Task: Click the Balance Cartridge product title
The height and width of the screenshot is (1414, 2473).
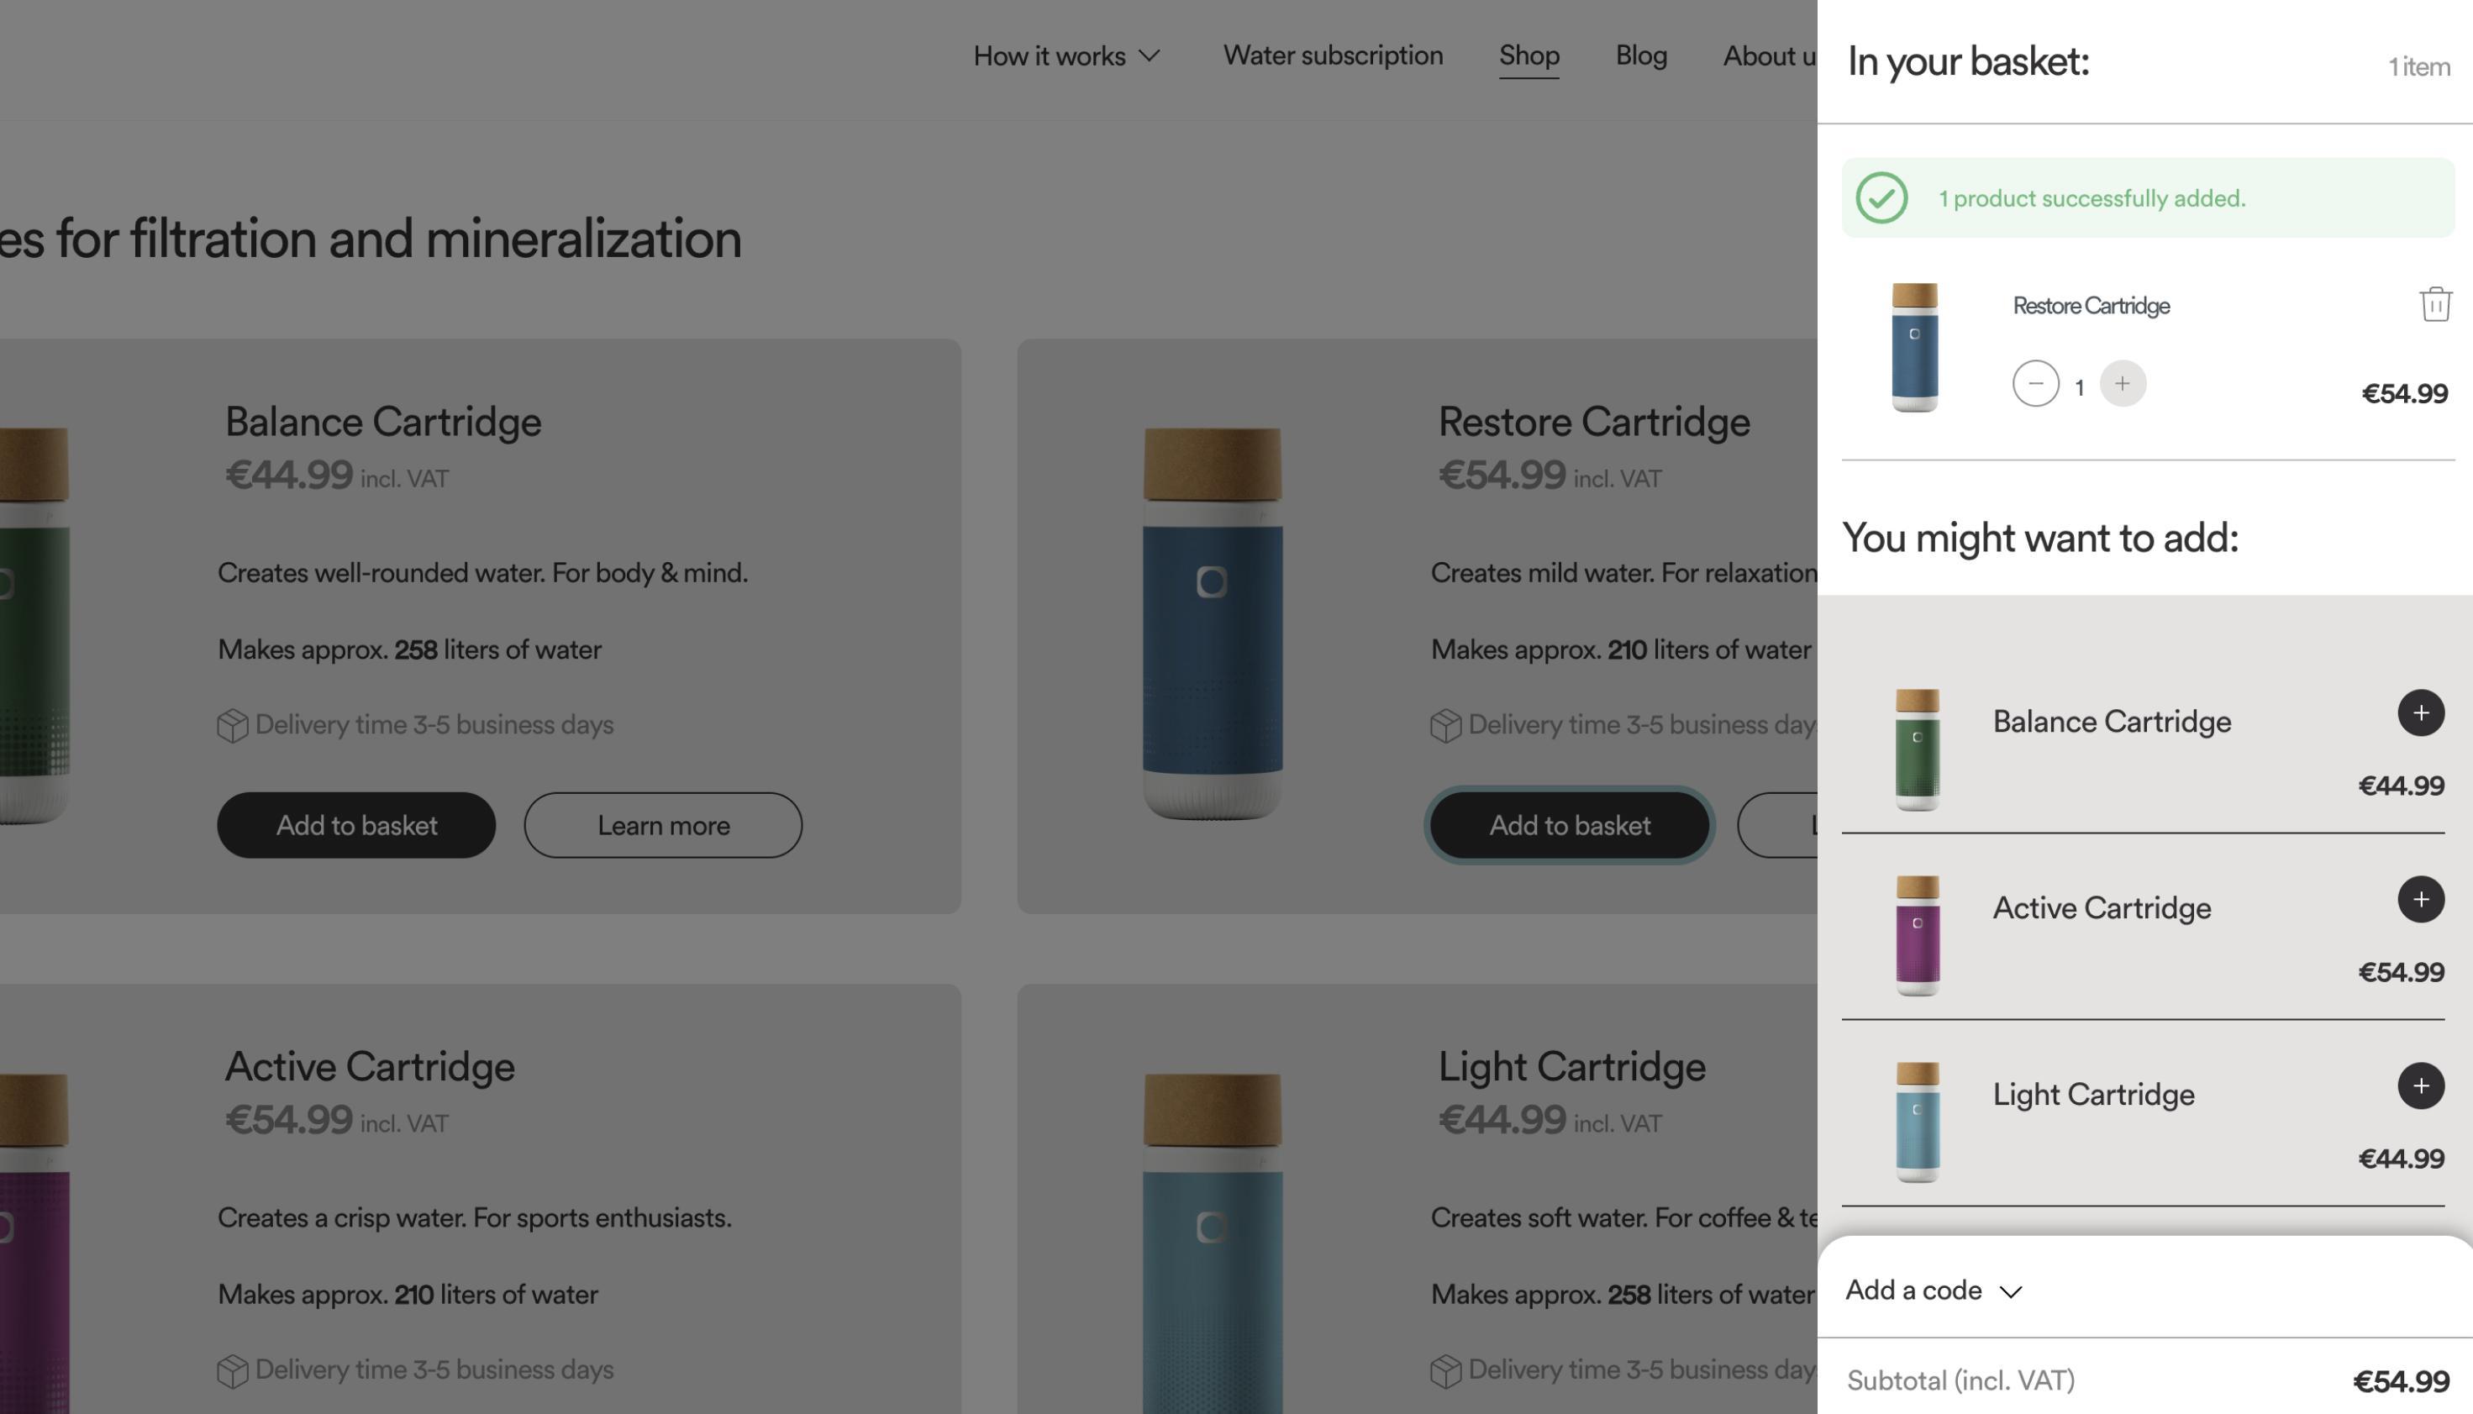Action: coord(382,422)
